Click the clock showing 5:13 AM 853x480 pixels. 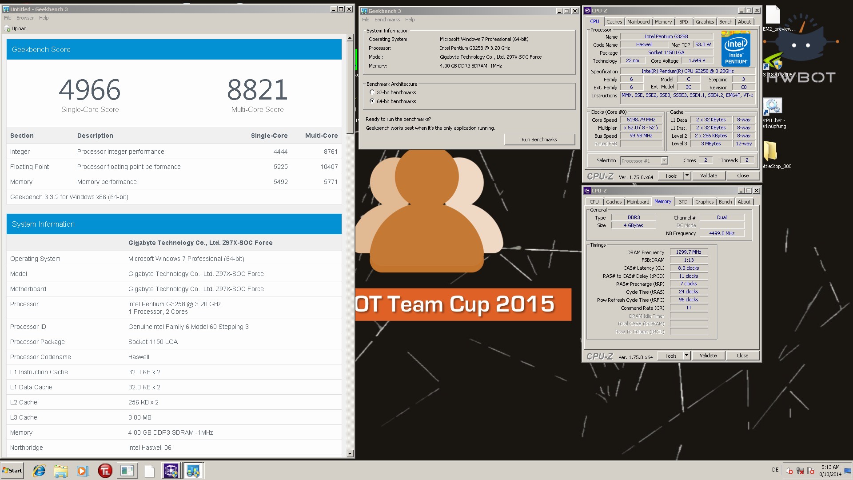click(830, 471)
